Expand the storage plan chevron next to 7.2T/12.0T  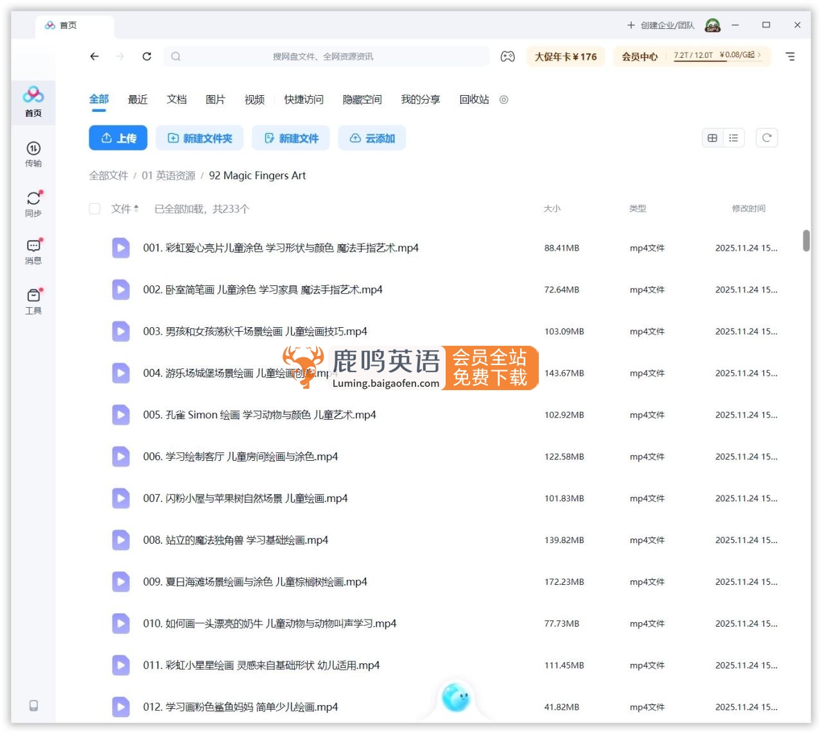point(759,56)
